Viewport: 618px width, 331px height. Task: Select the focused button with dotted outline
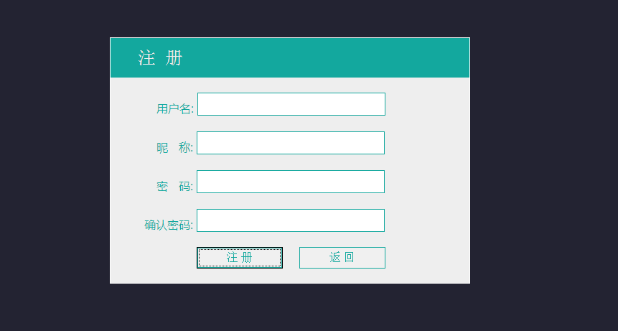(x=240, y=258)
